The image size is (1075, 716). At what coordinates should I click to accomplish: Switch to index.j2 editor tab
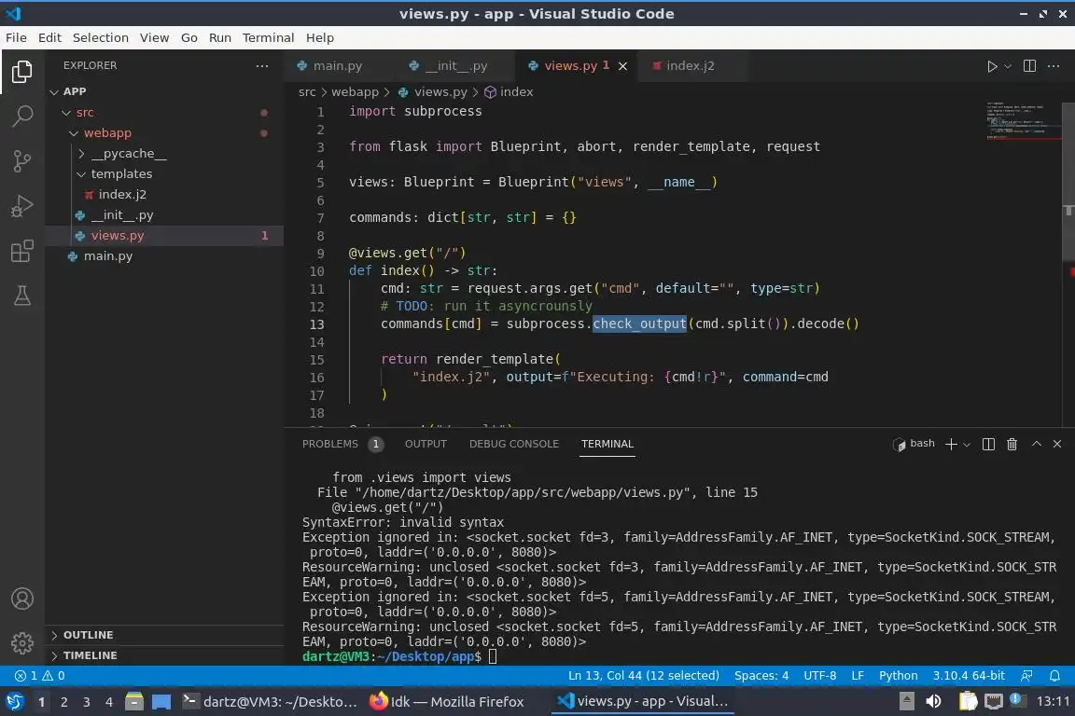tap(690, 66)
